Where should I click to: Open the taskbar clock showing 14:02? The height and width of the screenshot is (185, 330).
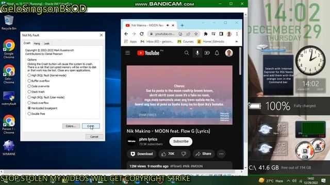[x=311, y=180]
